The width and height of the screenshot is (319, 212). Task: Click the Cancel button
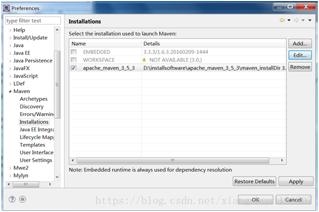(294, 200)
